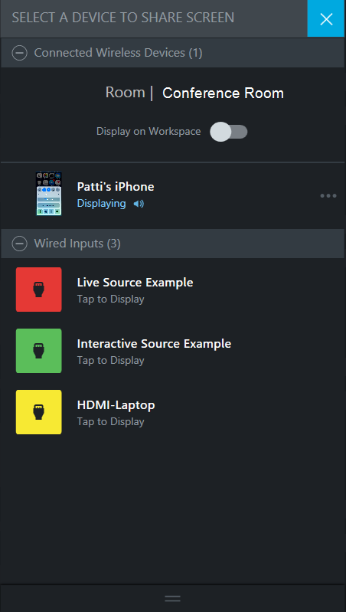346x612 pixels.
Task: Click the Conference Room name label
Action: point(223,93)
